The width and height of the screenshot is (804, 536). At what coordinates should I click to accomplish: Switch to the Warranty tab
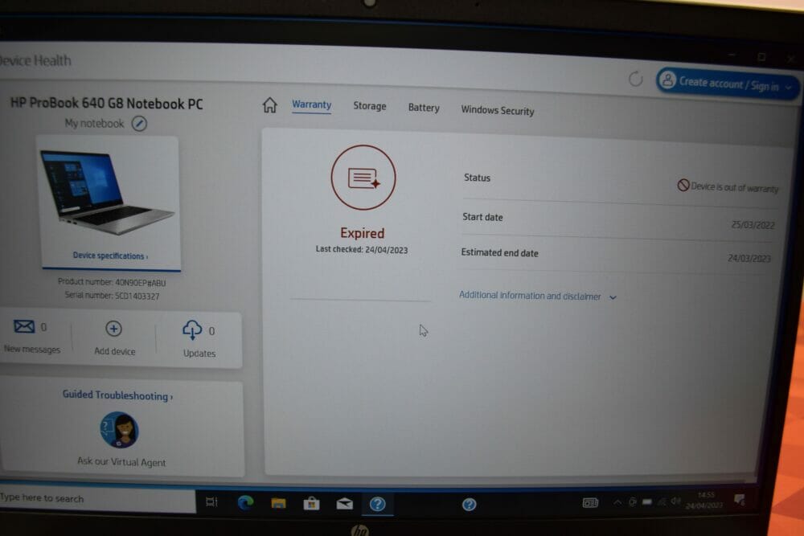[312, 104]
